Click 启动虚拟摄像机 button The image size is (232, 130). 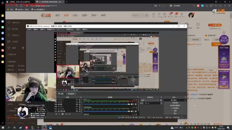(175, 105)
